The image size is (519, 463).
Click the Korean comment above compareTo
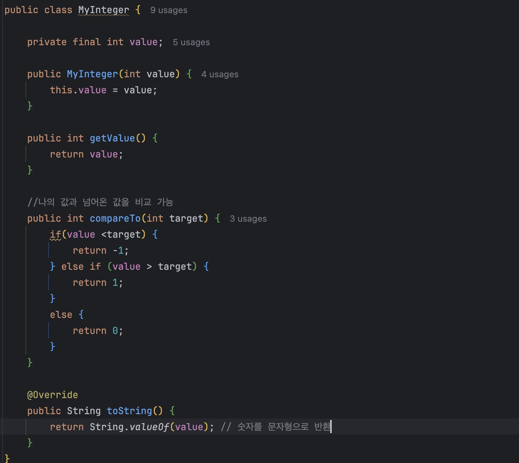click(x=100, y=202)
